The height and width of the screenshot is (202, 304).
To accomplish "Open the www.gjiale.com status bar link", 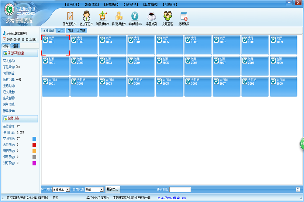I will 171,198.
